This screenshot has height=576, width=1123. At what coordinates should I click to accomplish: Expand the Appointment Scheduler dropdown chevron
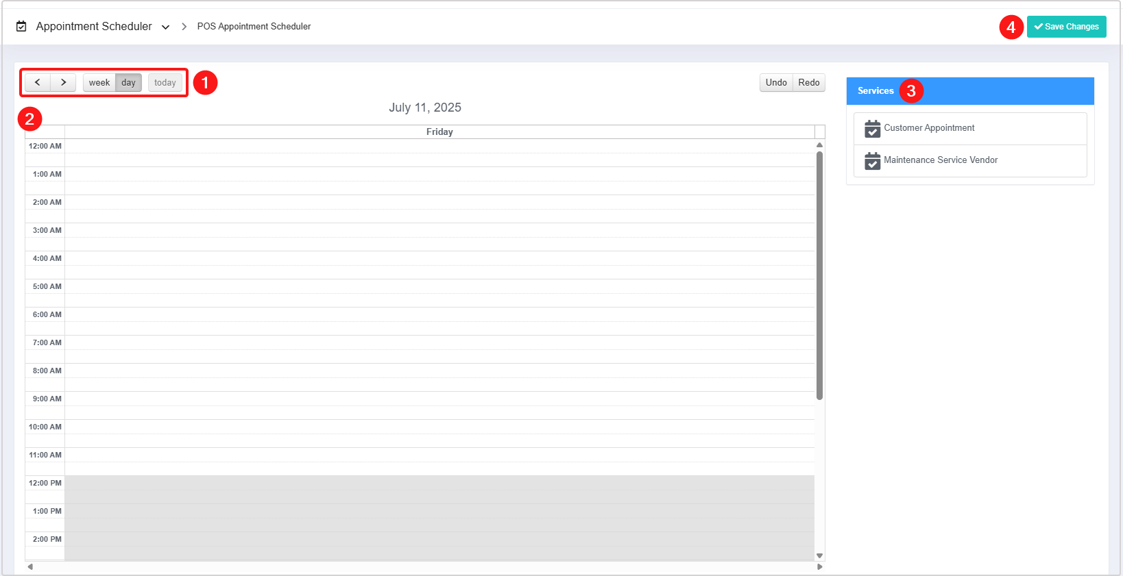[x=165, y=27]
